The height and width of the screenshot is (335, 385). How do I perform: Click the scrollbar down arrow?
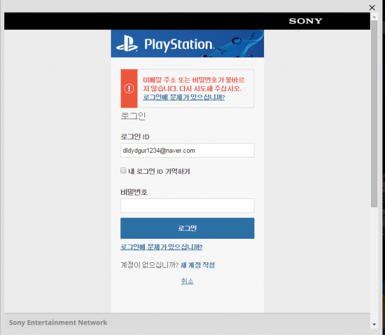point(374,324)
